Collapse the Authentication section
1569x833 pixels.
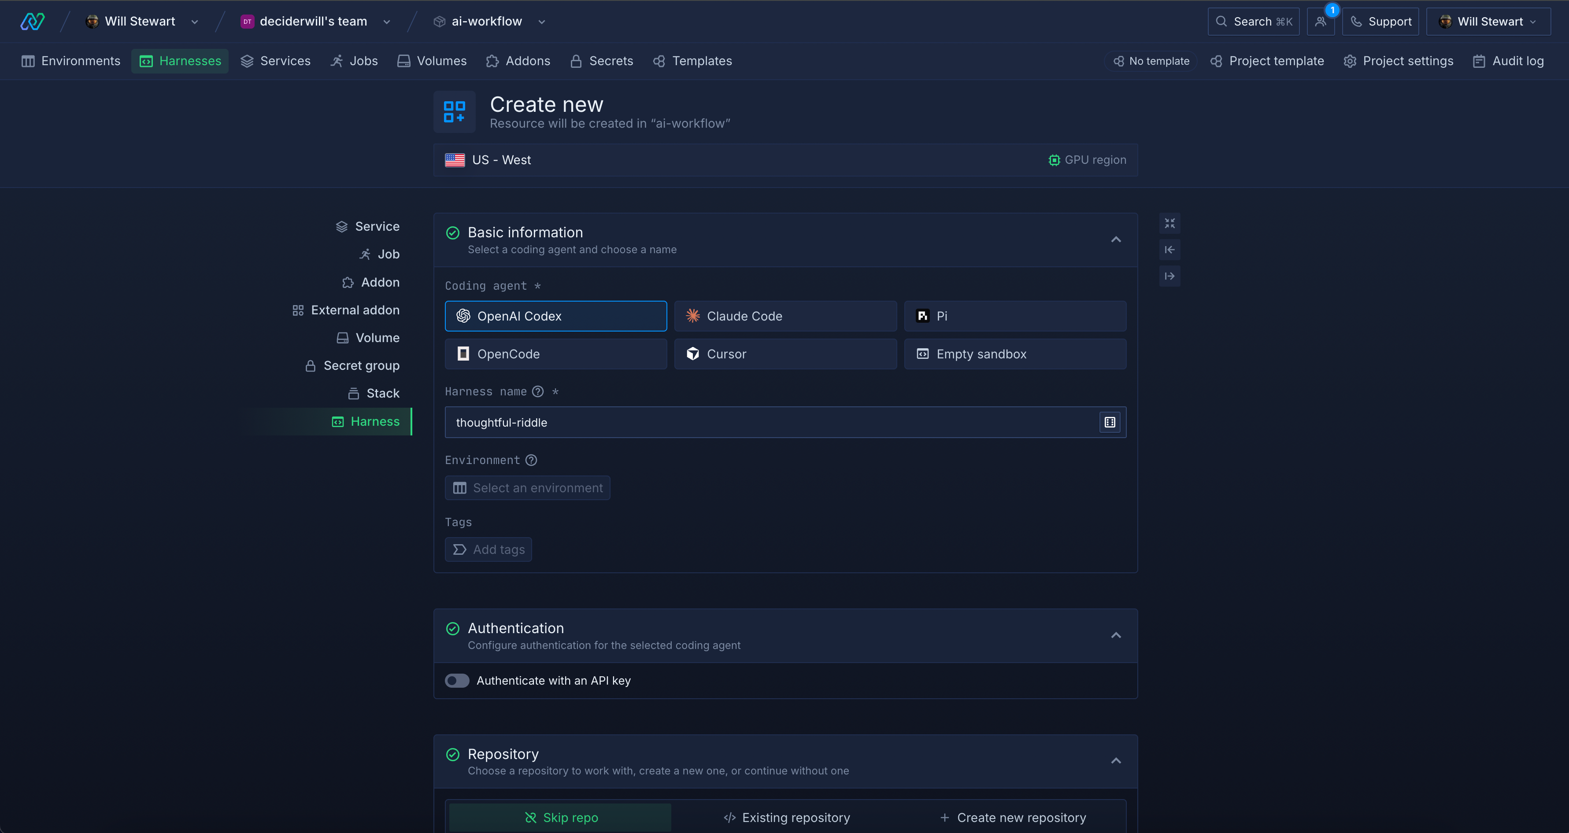1116,636
